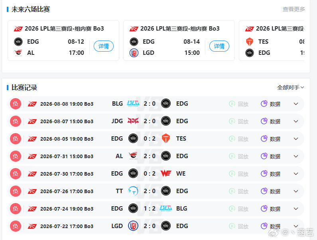Click LGD logo in the 08-14 upcoming card
317x240 pixels.
click(134, 53)
